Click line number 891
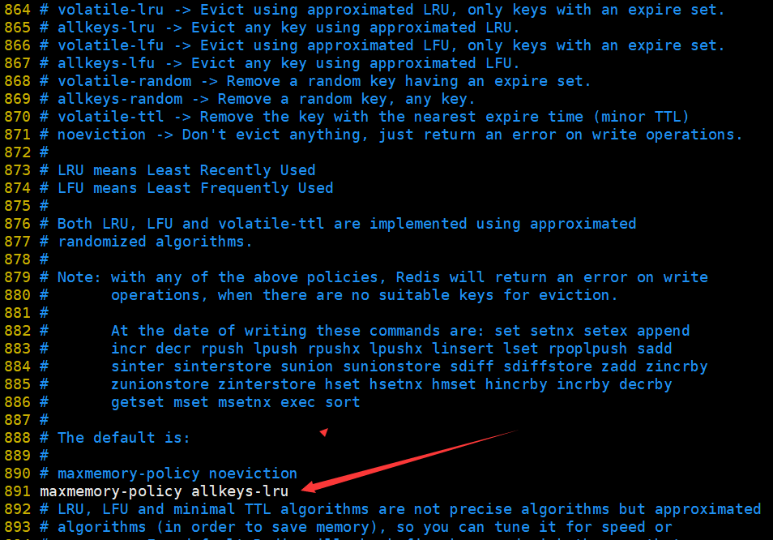Image resolution: width=773 pixels, height=540 pixels. pyautogui.click(x=17, y=491)
